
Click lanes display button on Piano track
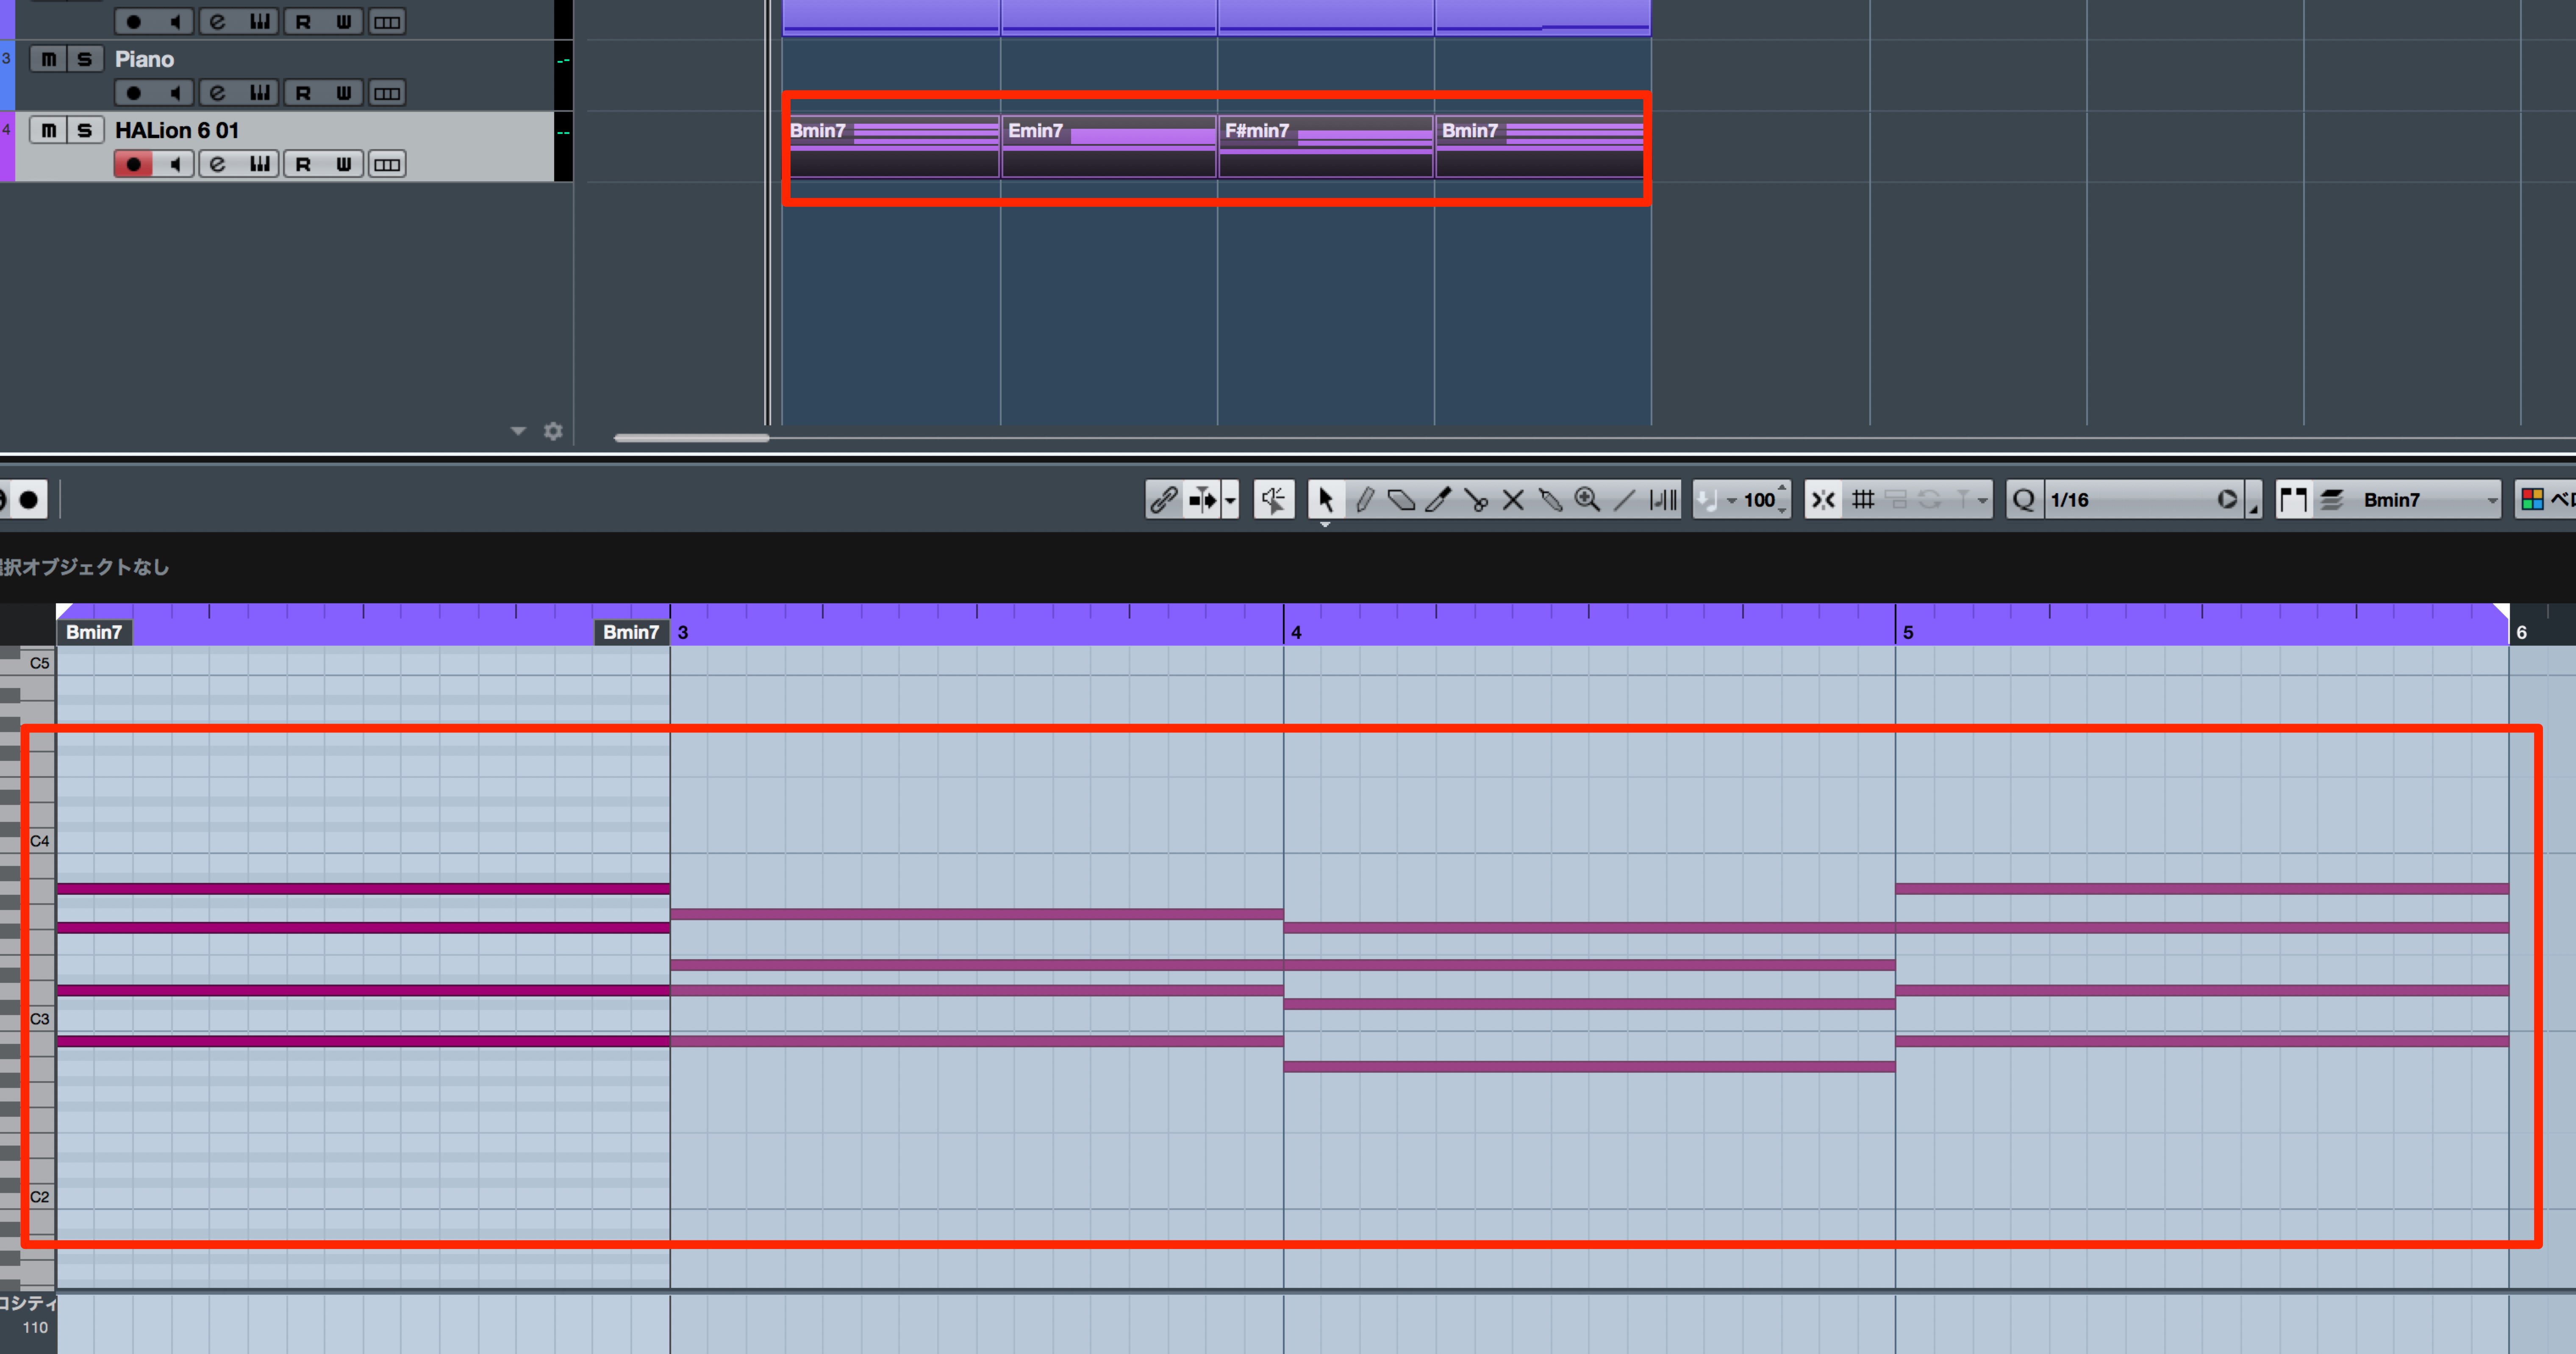[387, 93]
